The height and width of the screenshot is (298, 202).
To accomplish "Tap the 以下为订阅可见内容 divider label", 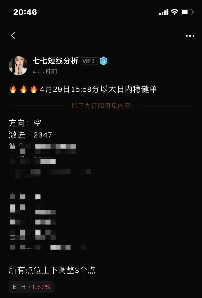I will pos(101,106).
